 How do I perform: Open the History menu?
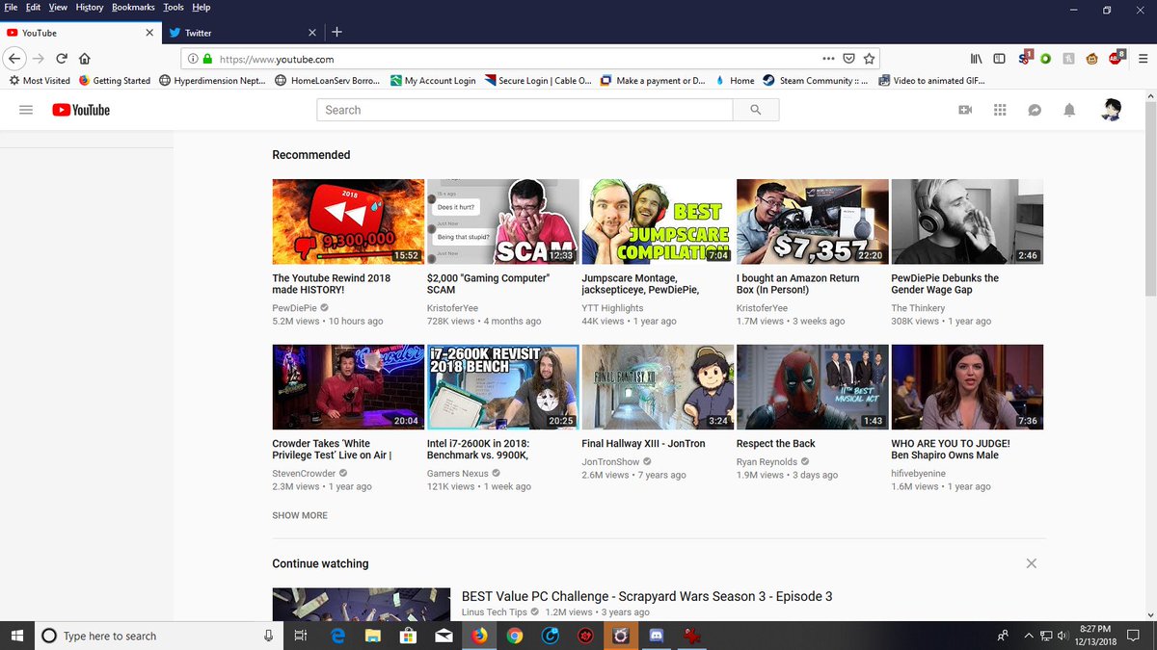(x=90, y=7)
